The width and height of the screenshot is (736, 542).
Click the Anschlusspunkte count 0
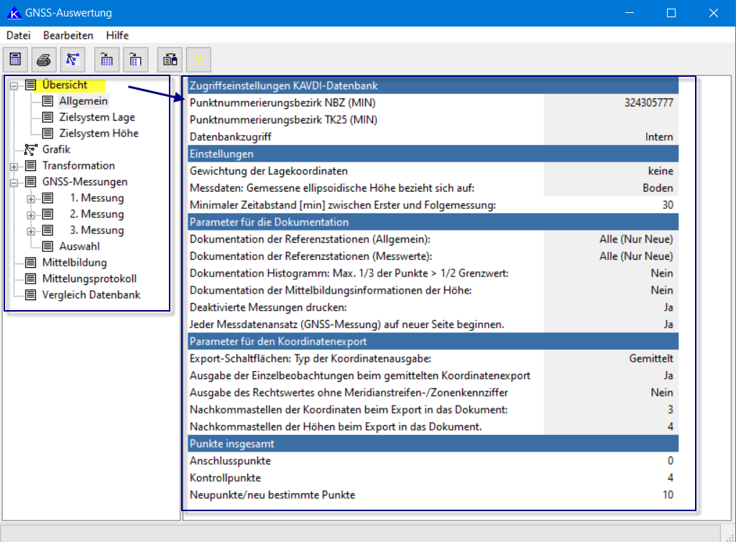[x=671, y=461]
